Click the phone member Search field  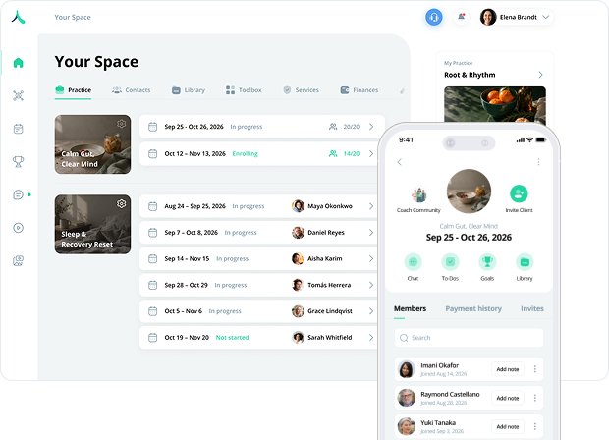469,338
